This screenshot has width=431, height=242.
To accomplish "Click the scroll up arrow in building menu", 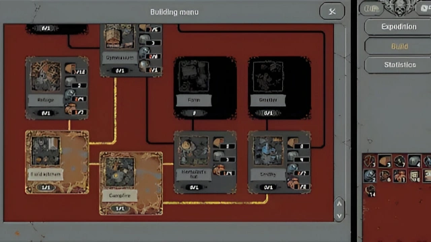I will [x=339, y=204].
